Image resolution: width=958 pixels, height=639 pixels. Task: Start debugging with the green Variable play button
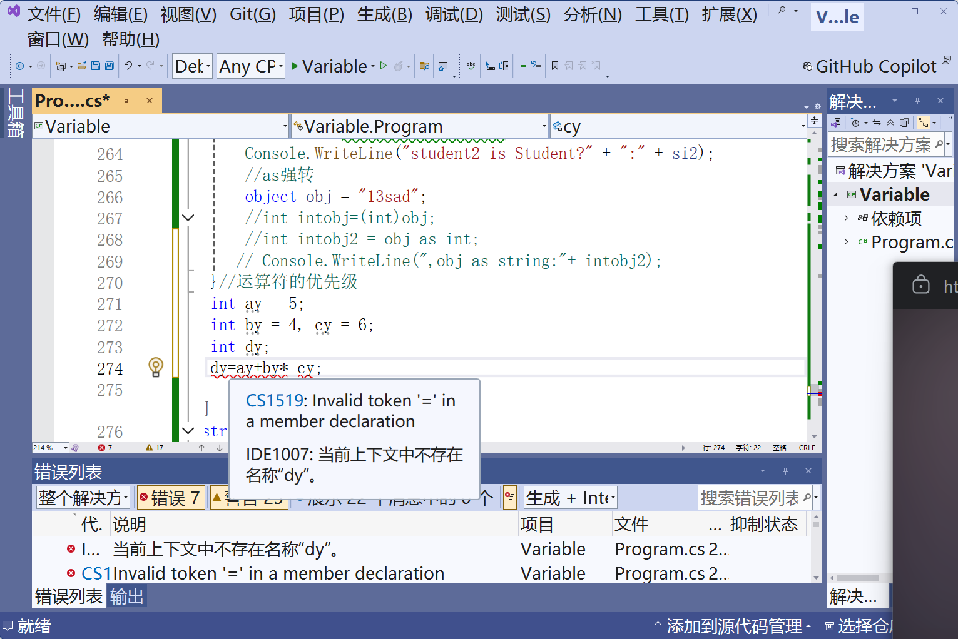click(x=329, y=66)
